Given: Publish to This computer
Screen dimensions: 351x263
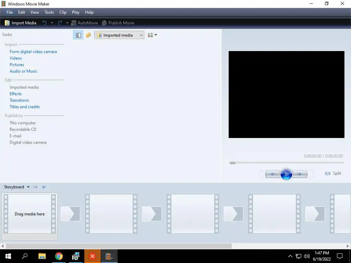Looking at the screenshot, I should tap(23, 123).
